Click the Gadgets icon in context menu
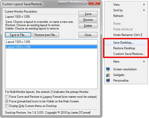 [108, 75]
